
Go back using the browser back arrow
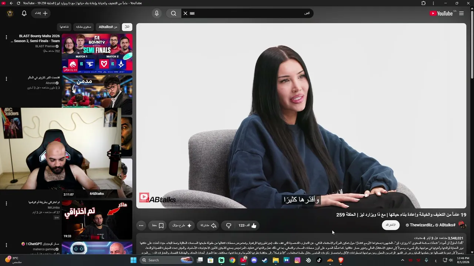[x=11, y=3]
